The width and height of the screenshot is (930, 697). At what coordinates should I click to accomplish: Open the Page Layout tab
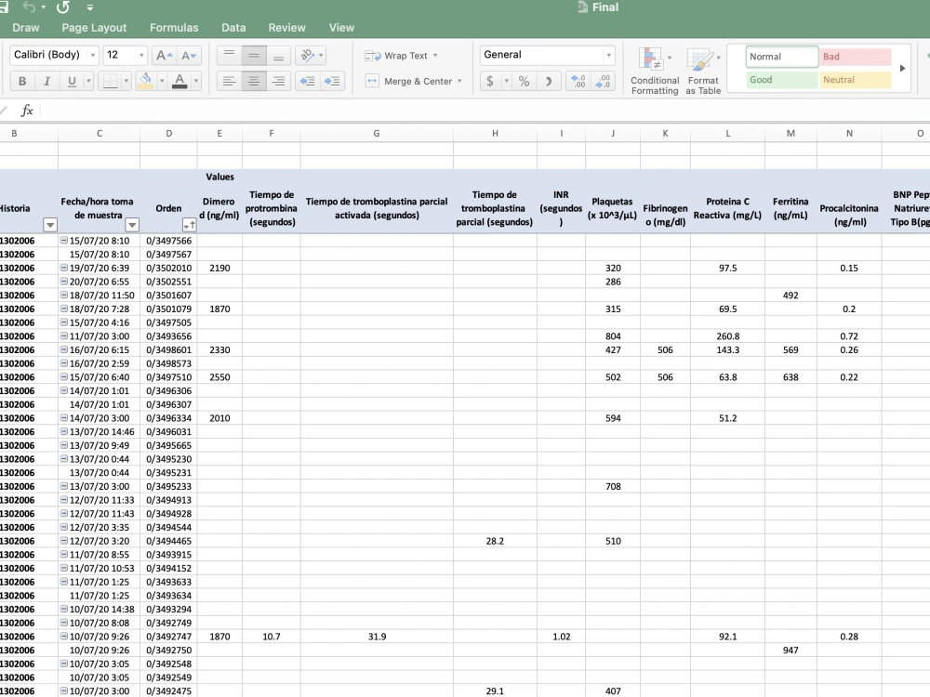(94, 28)
